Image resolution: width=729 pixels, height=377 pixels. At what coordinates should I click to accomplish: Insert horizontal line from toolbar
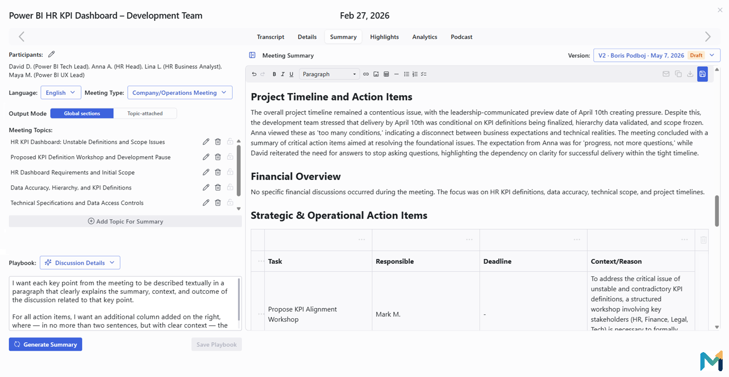[x=396, y=74]
